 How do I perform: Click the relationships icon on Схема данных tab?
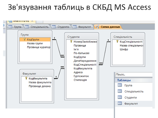tap(97, 27)
